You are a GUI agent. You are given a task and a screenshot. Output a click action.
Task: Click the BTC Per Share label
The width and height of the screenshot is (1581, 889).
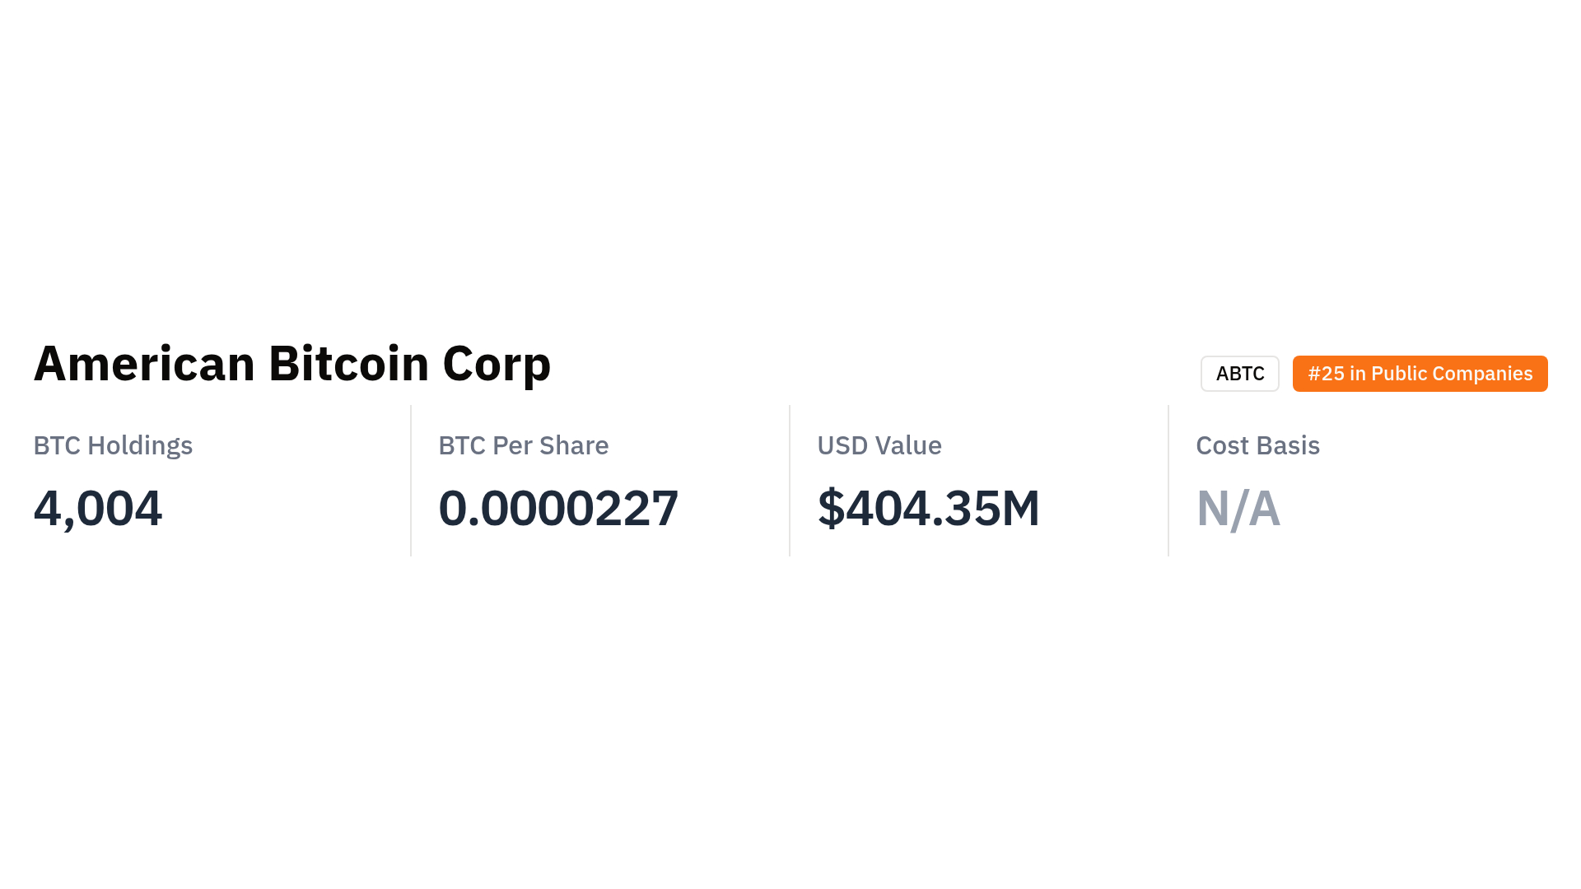pos(523,445)
